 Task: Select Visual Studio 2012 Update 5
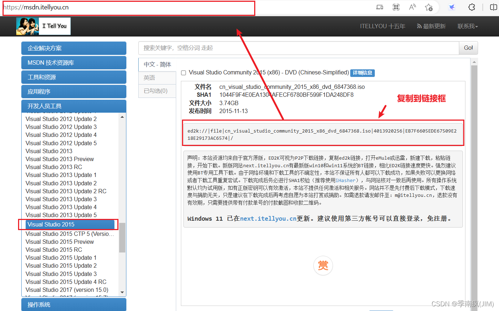tap(61, 143)
